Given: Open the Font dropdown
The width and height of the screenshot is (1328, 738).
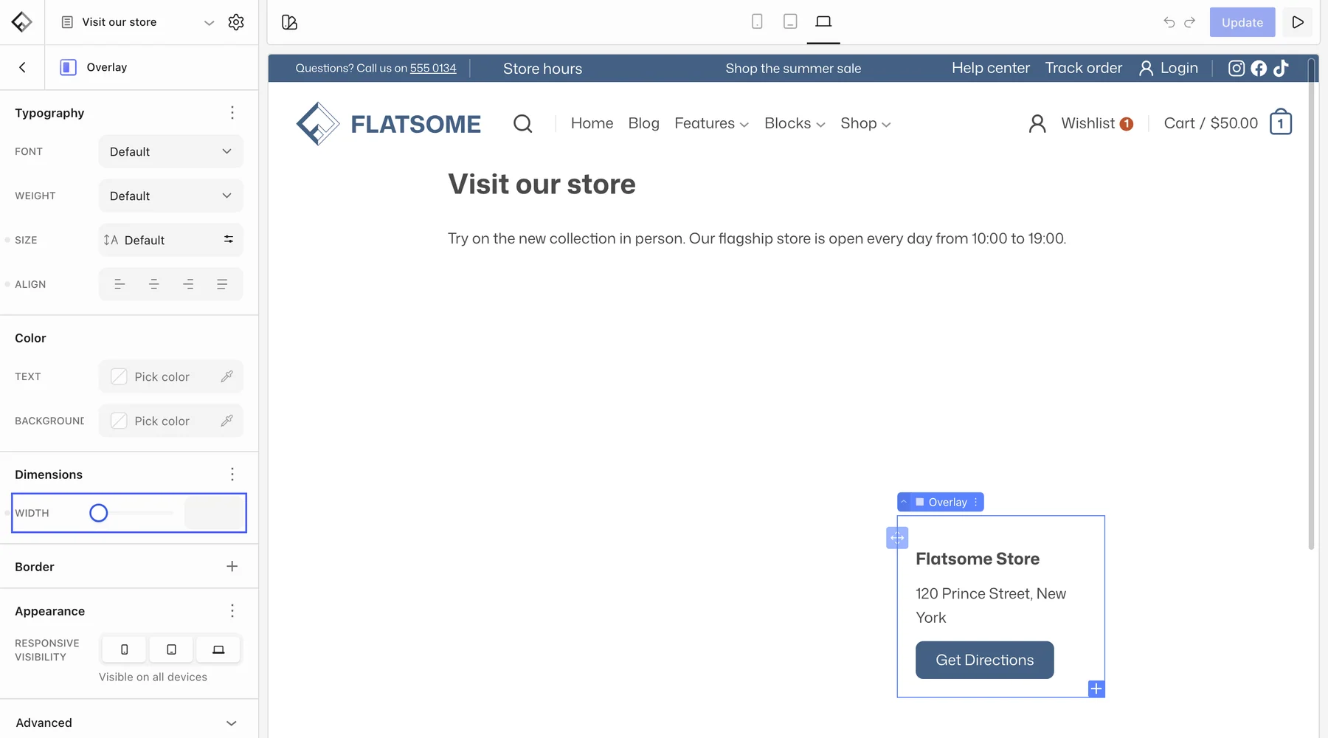Looking at the screenshot, I should point(170,151).
